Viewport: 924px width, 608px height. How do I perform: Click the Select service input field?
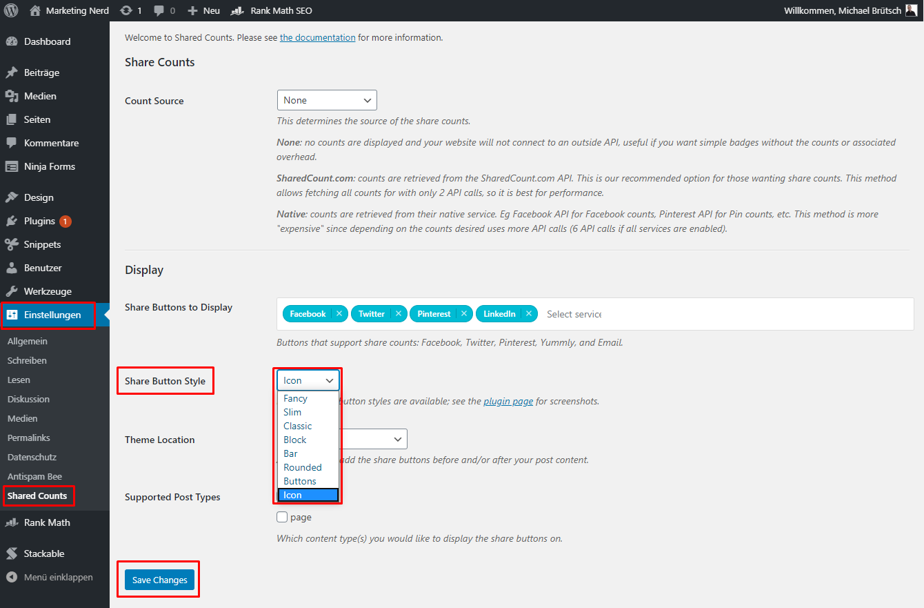tap(574, 314)
